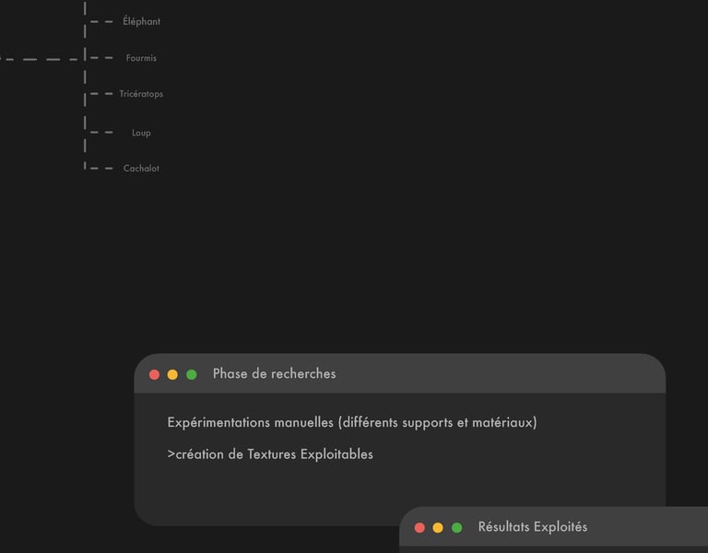Select the Cachalot tree item

[141, 169]
